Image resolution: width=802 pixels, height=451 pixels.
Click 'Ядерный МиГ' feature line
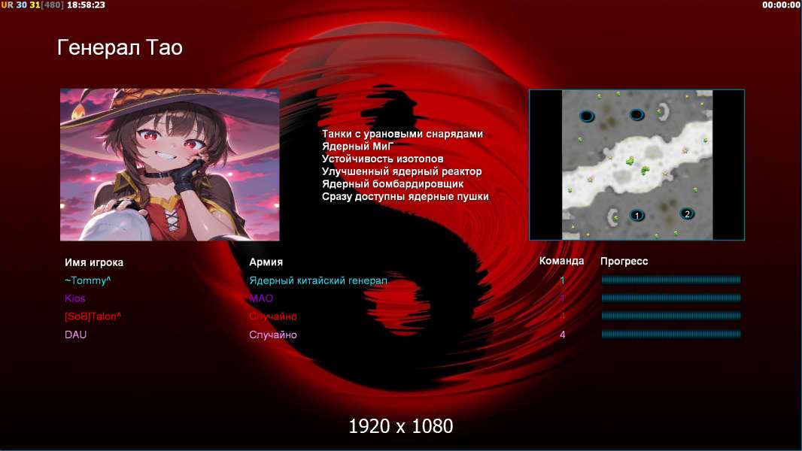(x=357, y=146)
